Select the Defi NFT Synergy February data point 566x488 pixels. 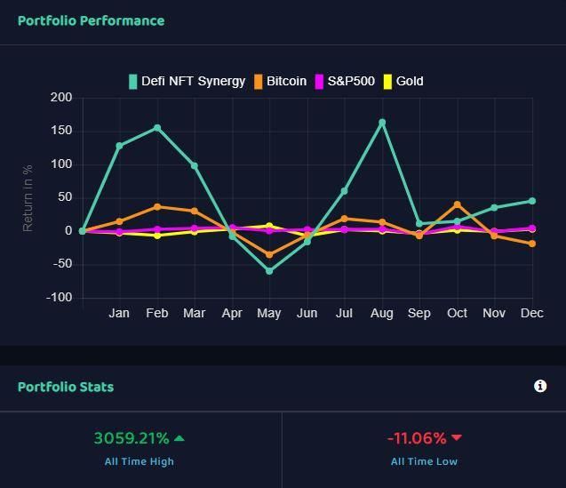pyautogui.click(x=157, y=128)
